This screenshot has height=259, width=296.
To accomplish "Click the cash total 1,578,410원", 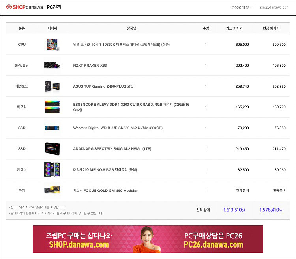I will point(271,210).
